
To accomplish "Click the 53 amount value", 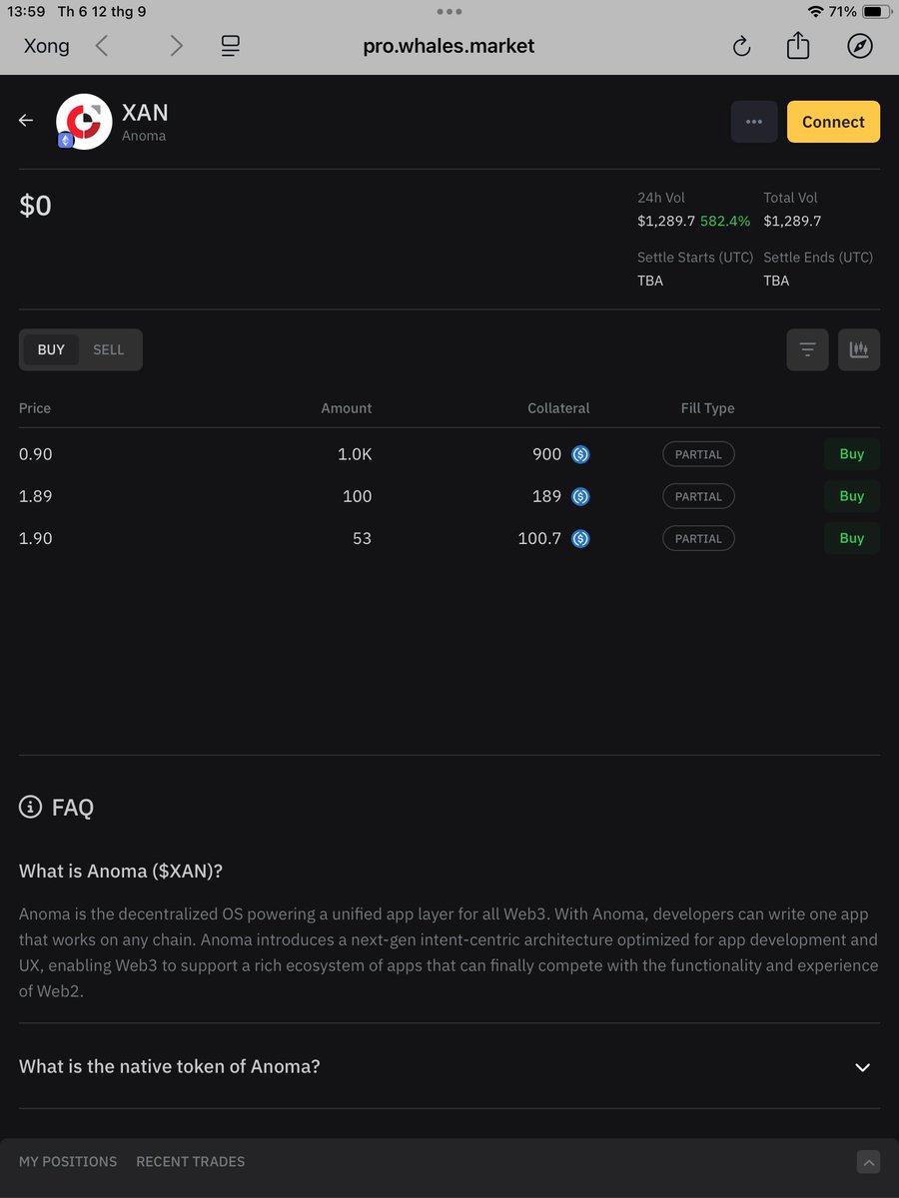I will [362, 538].
